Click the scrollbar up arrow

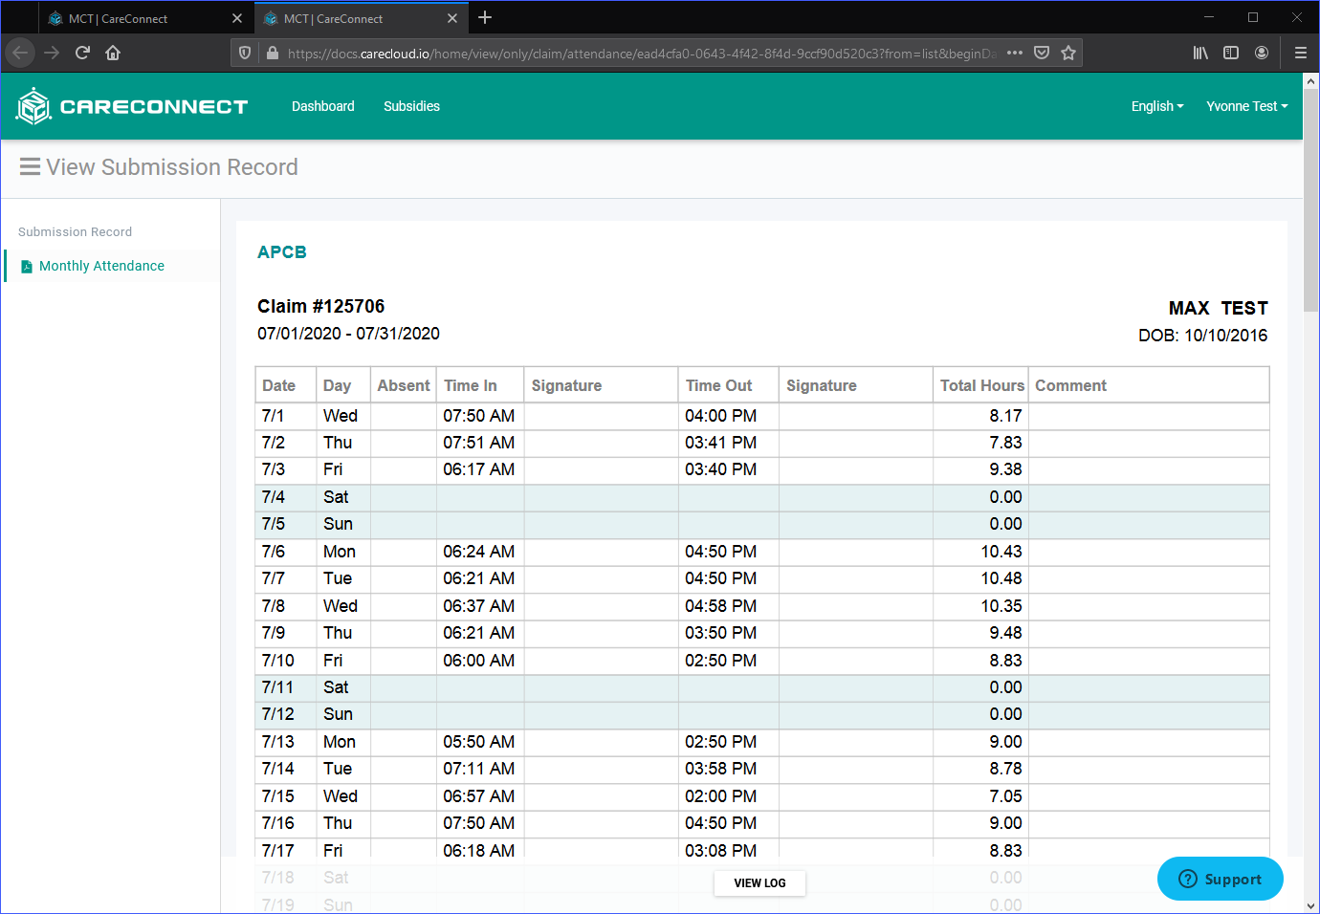point(1311,81)
